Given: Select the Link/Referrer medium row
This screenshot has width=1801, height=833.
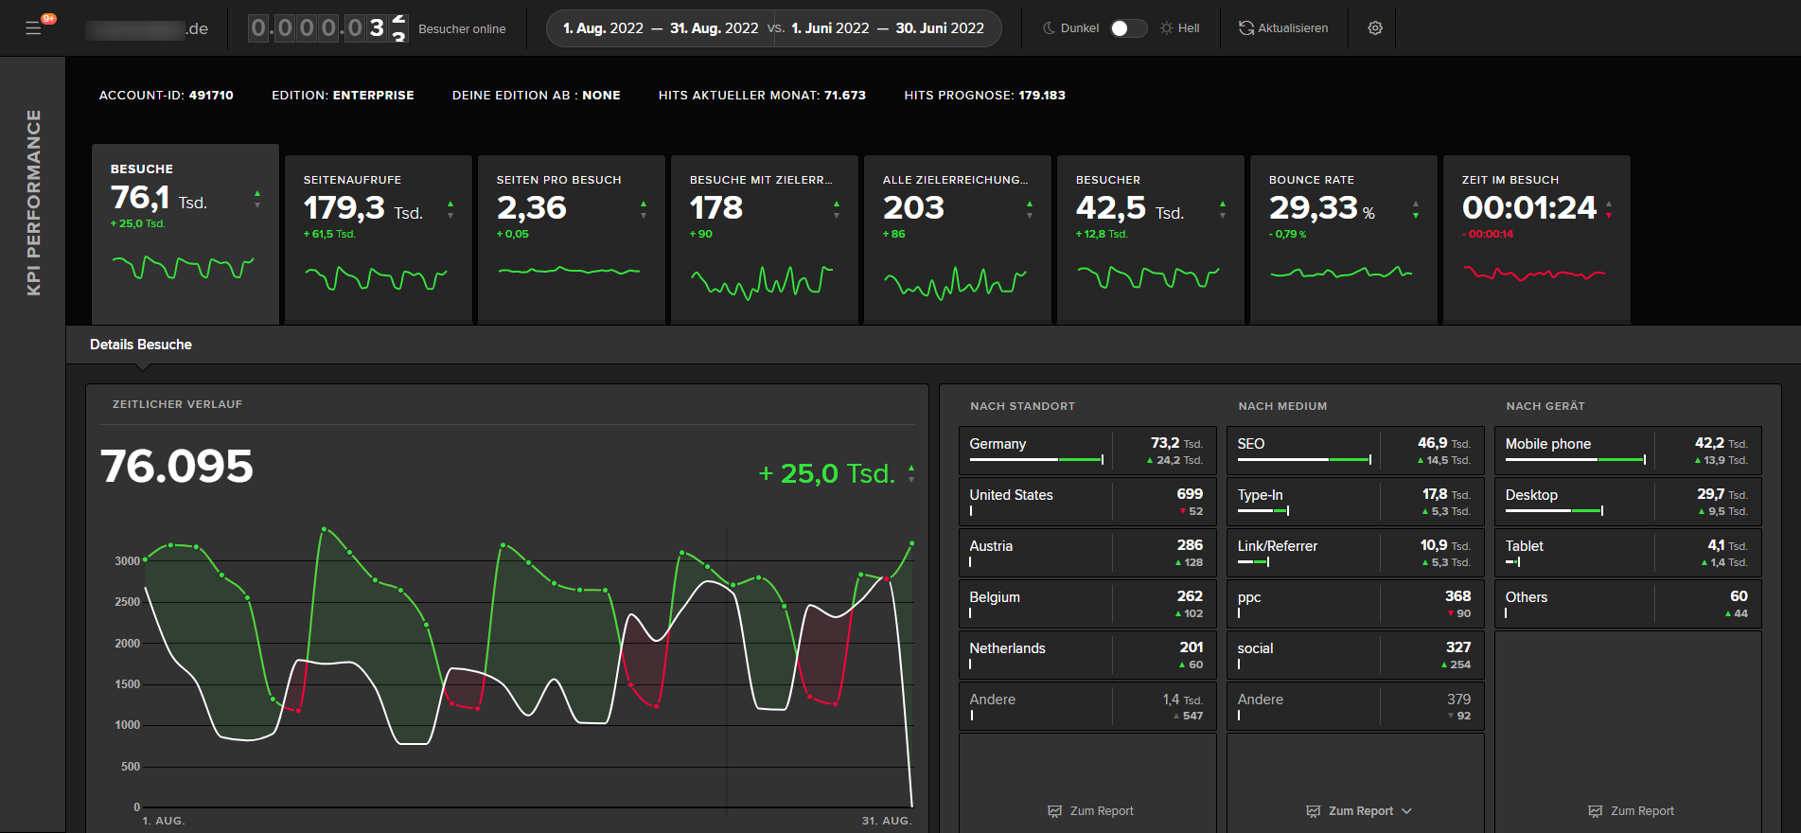Looking at the screenshot, I should pos(1355,553).
